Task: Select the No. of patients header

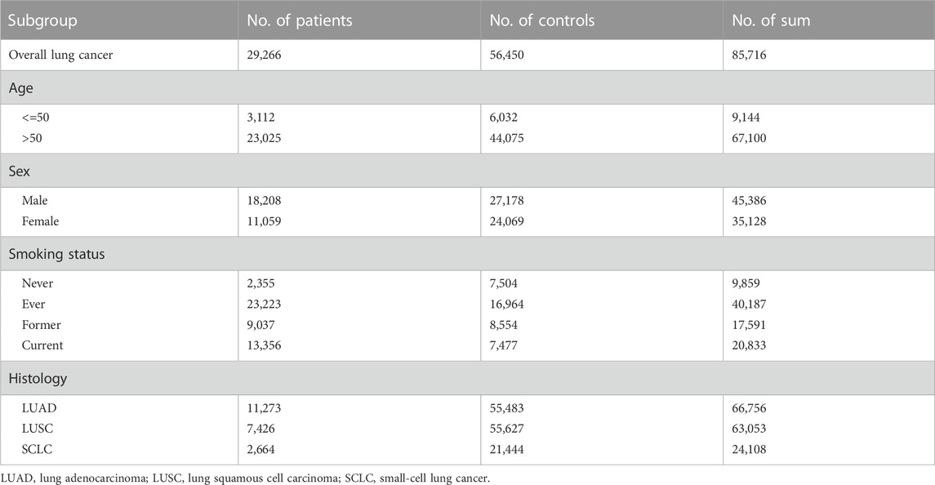Action: (x=300, y=20)
